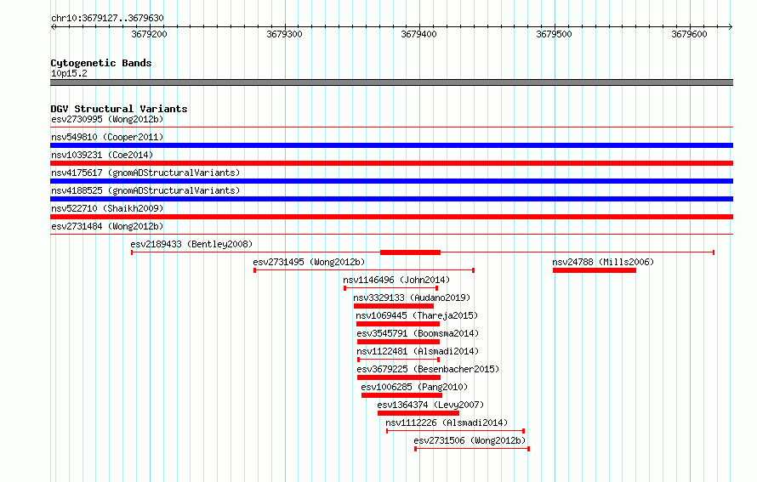Select the esv1006285 red variant bar
This screenshot has height=482, width=757.
(x=401, y=395)
